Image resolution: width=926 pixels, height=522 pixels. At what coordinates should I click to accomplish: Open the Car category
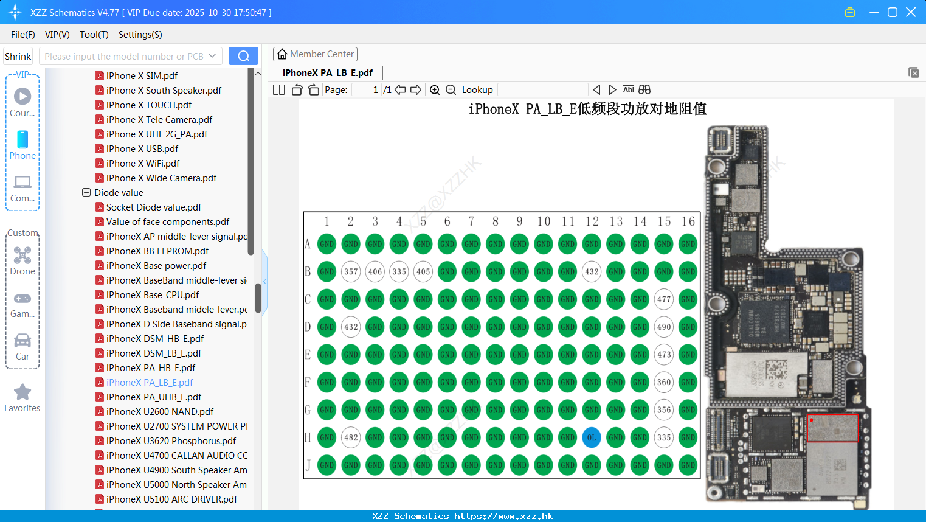[x=22, y=340]
